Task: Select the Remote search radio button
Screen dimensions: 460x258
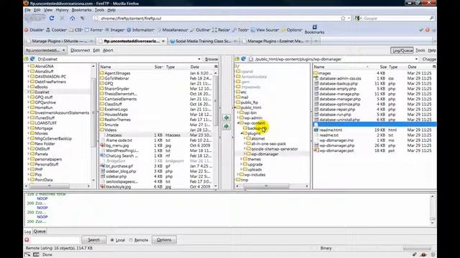Action: point(131,240)
